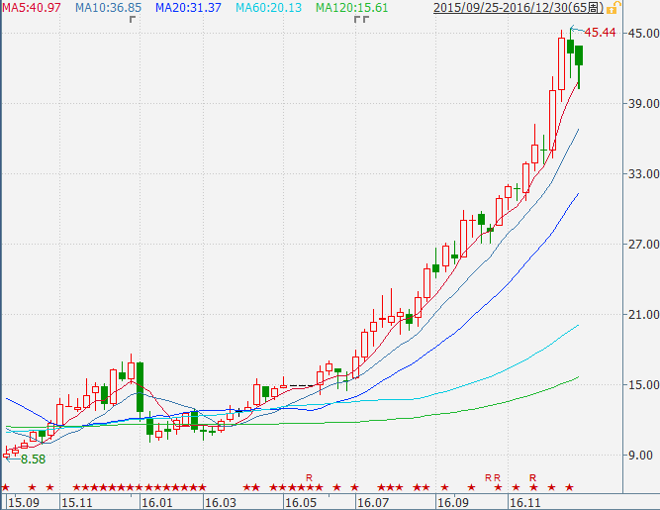
Task: Click the lock icon beside the date range
Action: (x=613, y=8)
